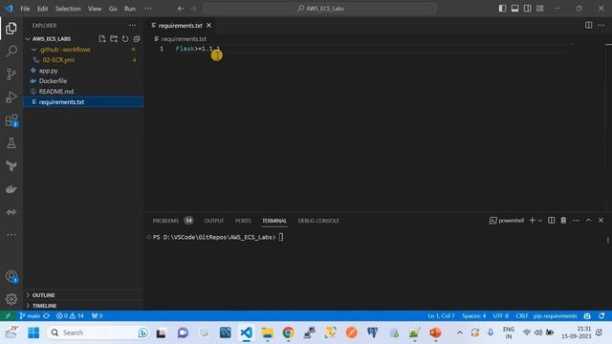Close the terminal panel

(x=601, y=221)
